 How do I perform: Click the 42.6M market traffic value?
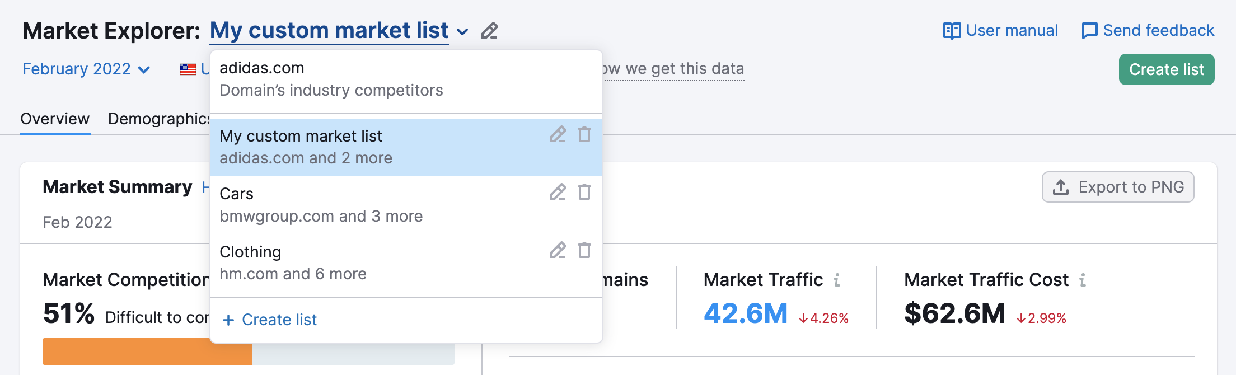pyautogui.click(x=746, y=313)
